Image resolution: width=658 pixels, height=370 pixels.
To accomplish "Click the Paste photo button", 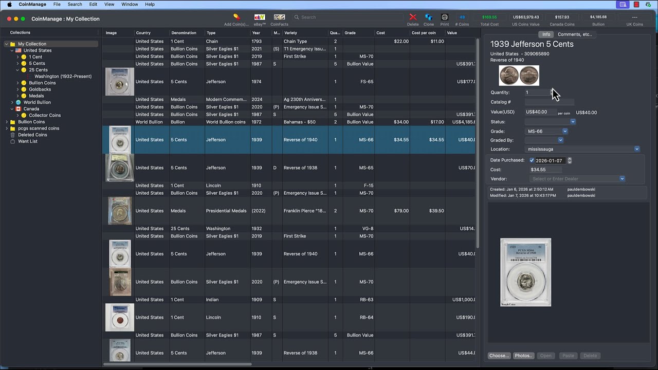I will 568,356.
